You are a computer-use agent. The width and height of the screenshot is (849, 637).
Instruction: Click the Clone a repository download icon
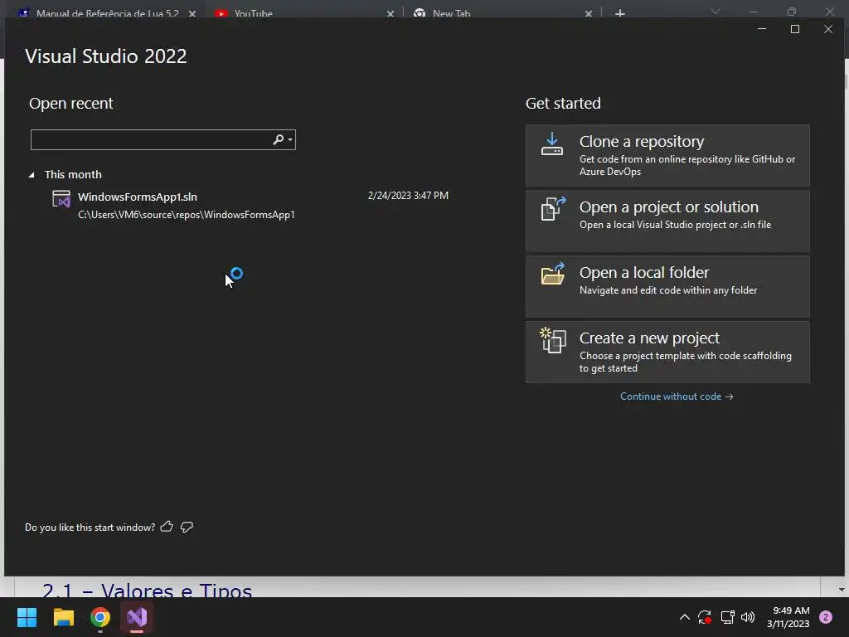click(x=551, y=144)
